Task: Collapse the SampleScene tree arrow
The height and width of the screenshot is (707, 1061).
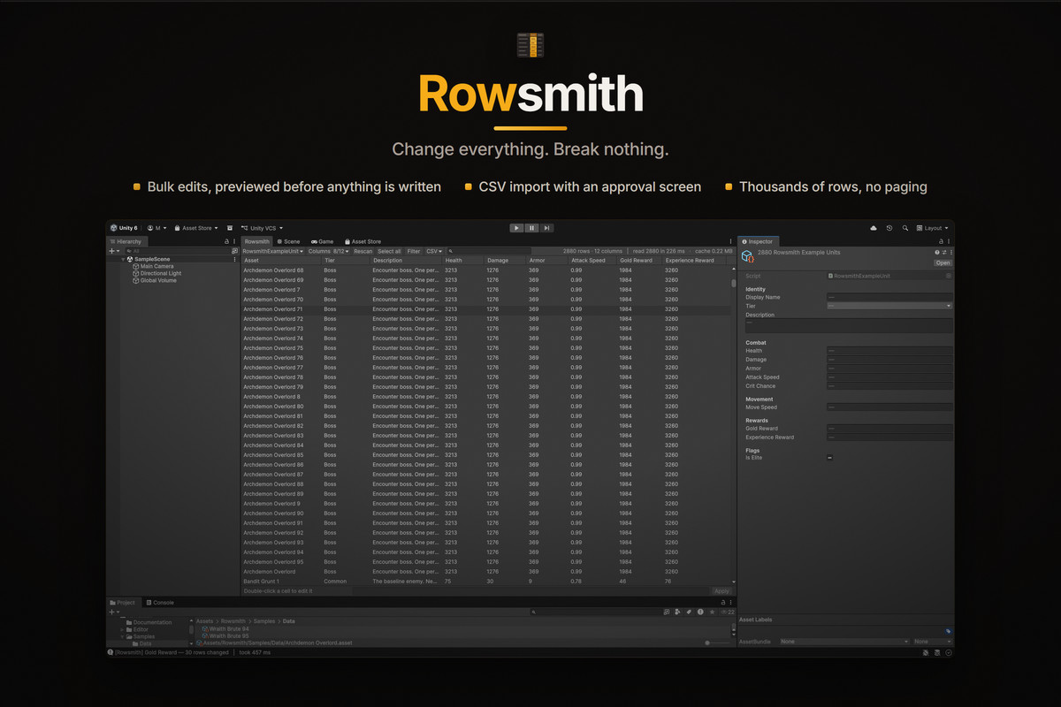Action: (123, 260)
